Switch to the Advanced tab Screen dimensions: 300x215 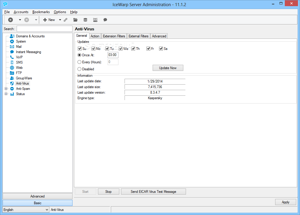[x=159, y=36]
